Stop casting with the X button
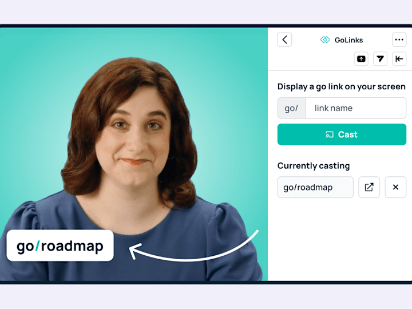Screen dimensions: 412x309 (395, 187)
